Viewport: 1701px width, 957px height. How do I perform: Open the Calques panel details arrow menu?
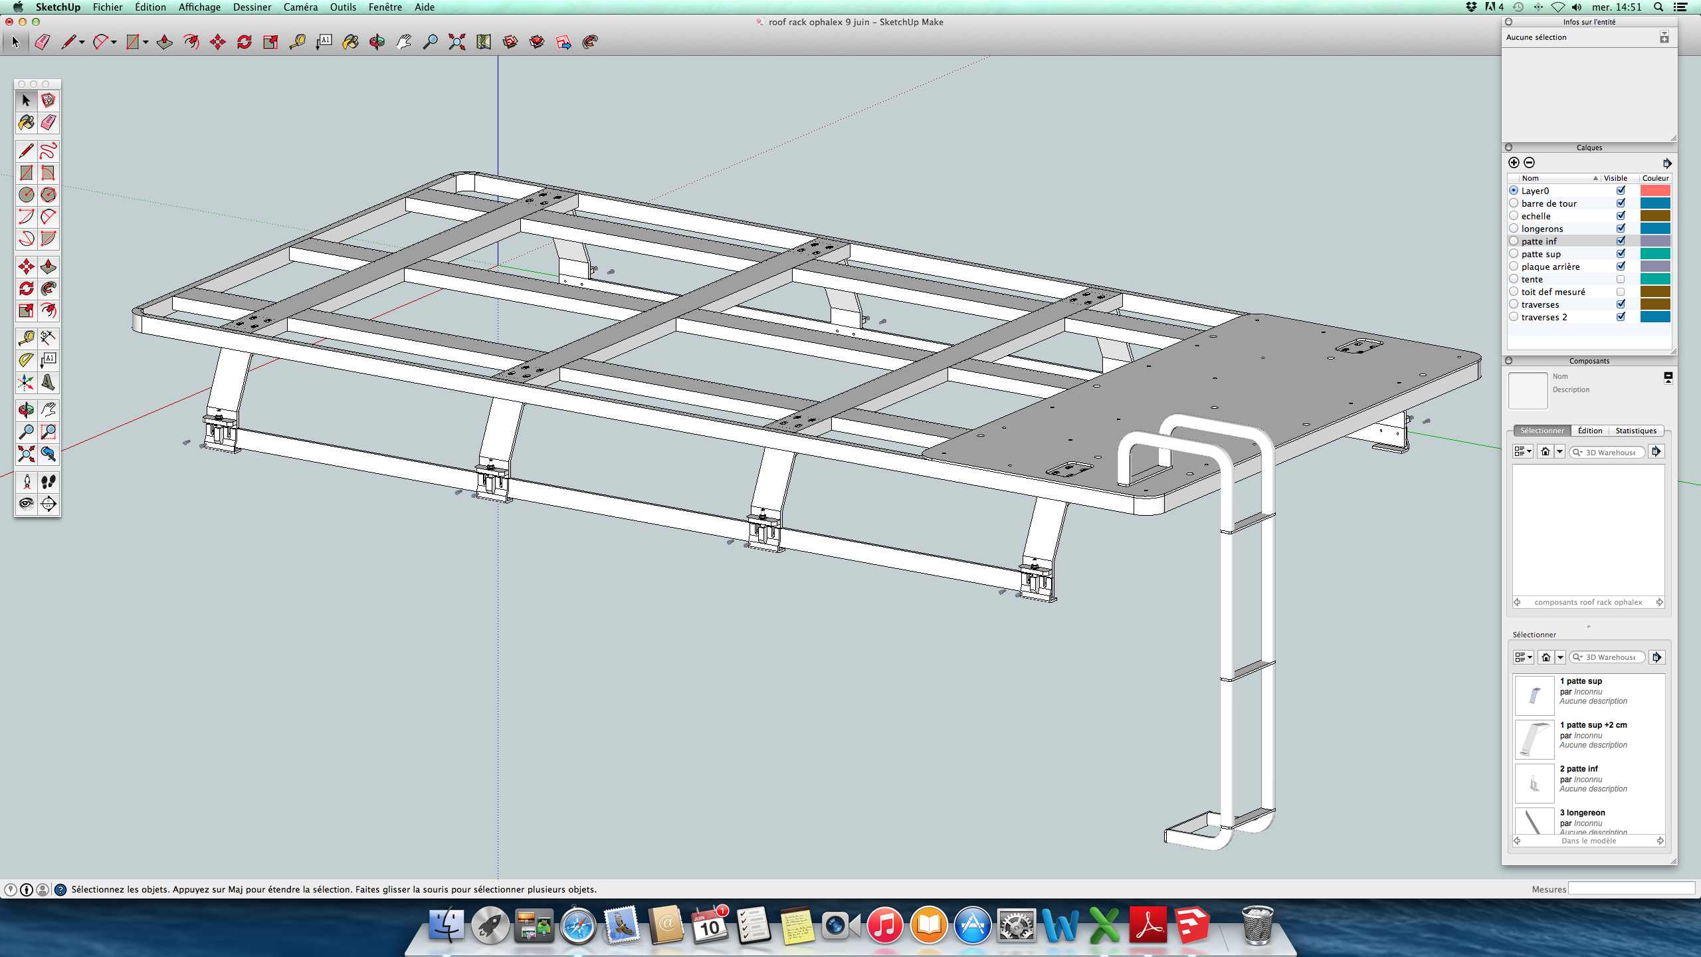[x=1666, y=163]
